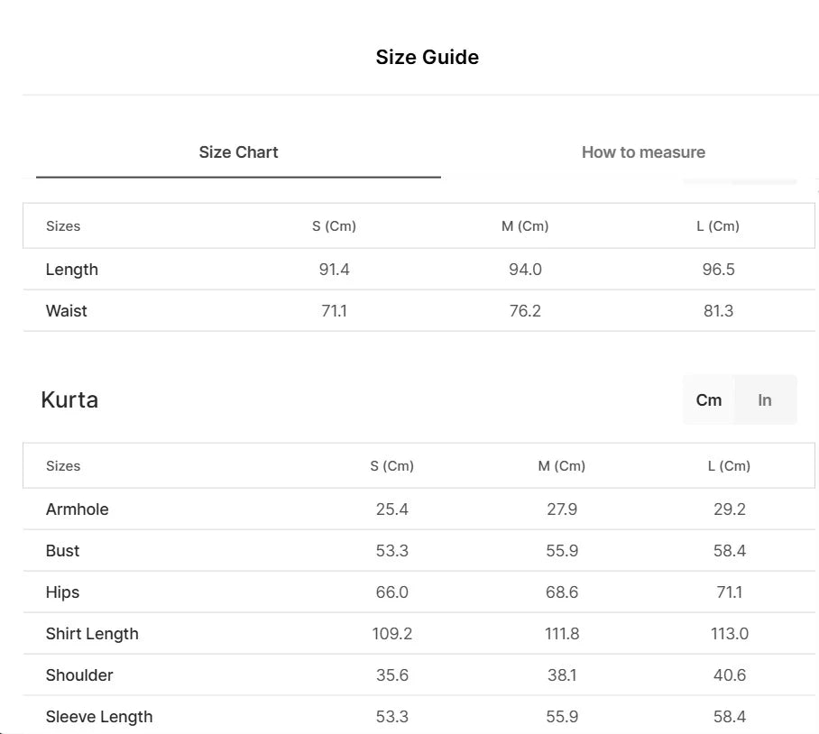
Task: Click the Shirt Length row label
Action: coord(92,634)
